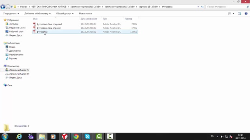Open the view options dropdown arrow
250x140 pixels.
tap(234, 14)
